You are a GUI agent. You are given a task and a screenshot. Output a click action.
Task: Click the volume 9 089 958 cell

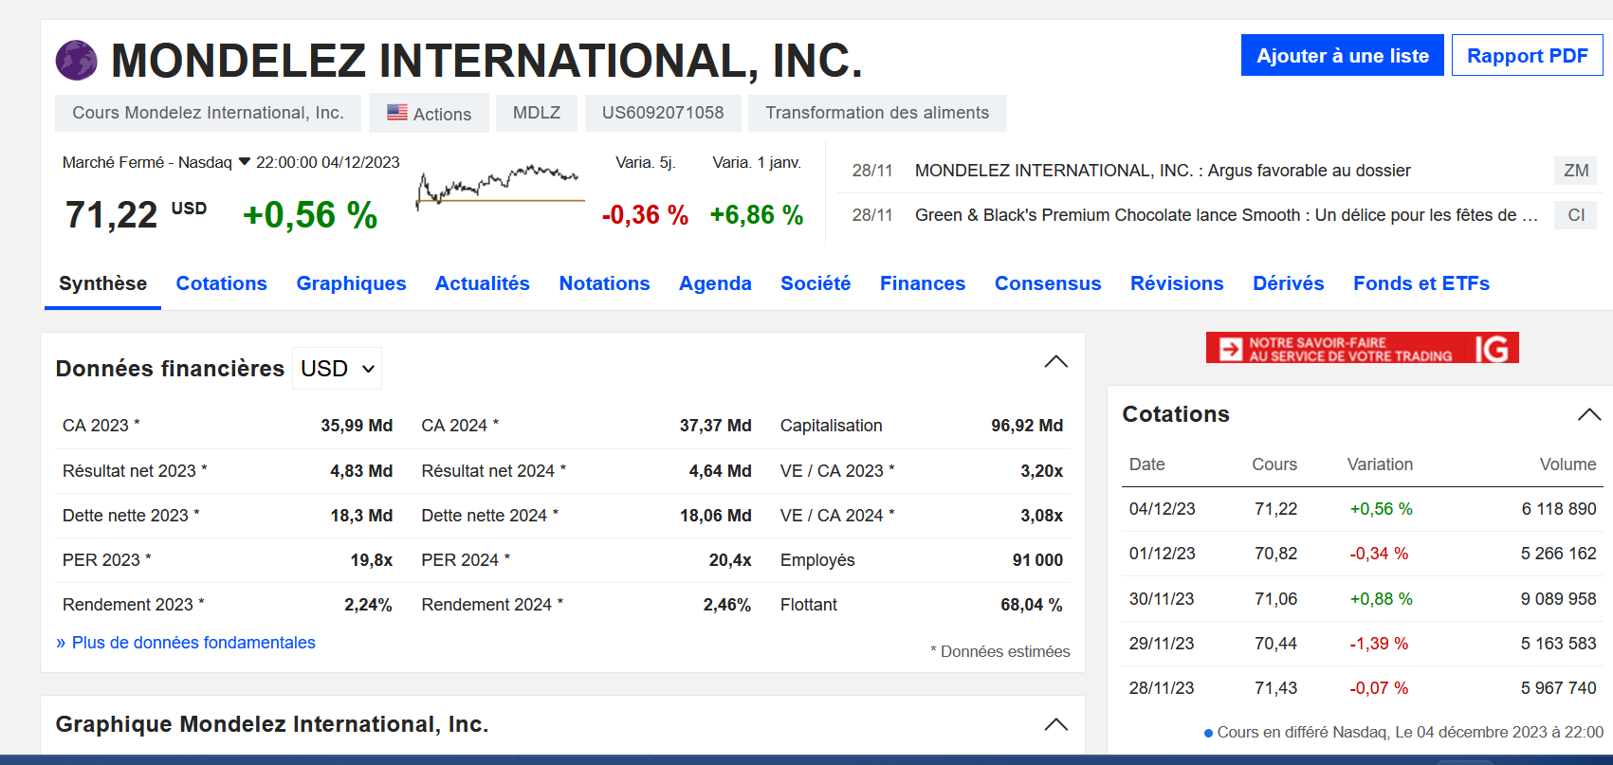(1558, 599)
